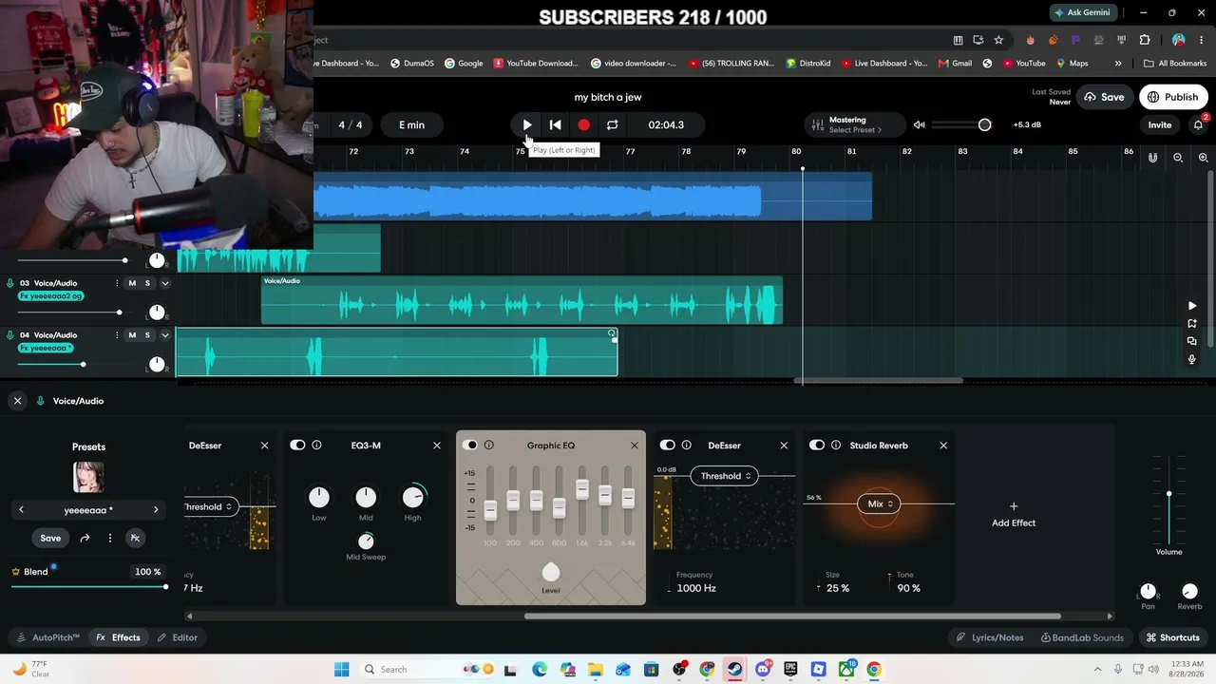Open Steam from the Windows taskbar
The image size is (1216, 684).
tap(734, 670)
